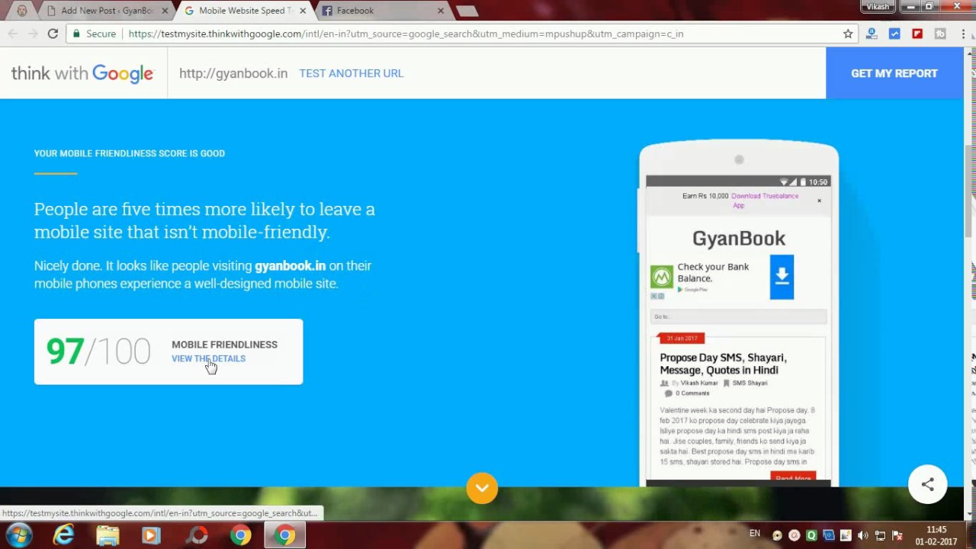Click TEST ANOTHER URL link
This screenshot has width=976, height=549.
351,73
